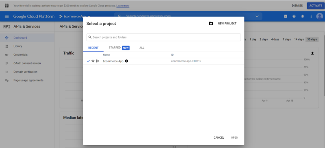
Task: Set time range to 4 days
Action: (275, 39)
